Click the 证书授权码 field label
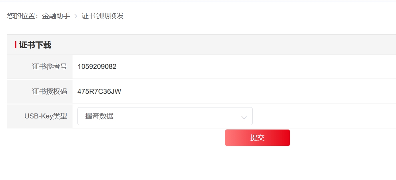Screen dimensions: 396x180 coord(49,91)
